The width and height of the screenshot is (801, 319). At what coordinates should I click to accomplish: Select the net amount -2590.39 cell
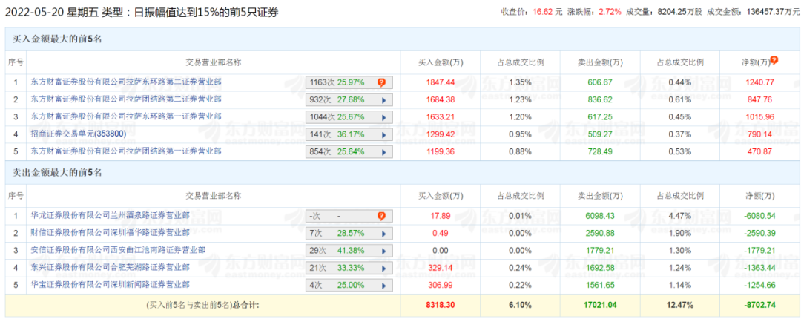[x=760, y=234]
